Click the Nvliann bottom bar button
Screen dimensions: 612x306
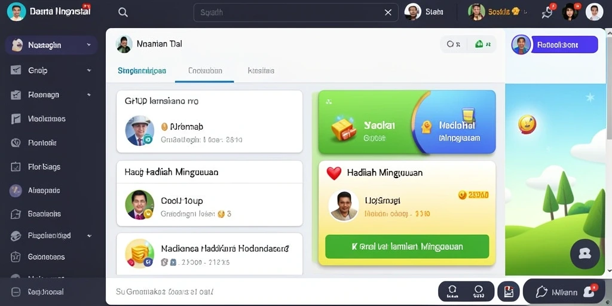(x=565, y=292)
